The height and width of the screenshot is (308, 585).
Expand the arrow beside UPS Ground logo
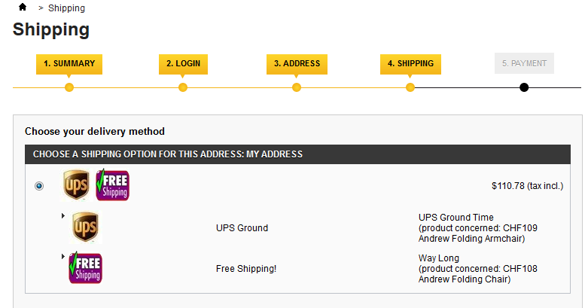(x=63, y=216)
